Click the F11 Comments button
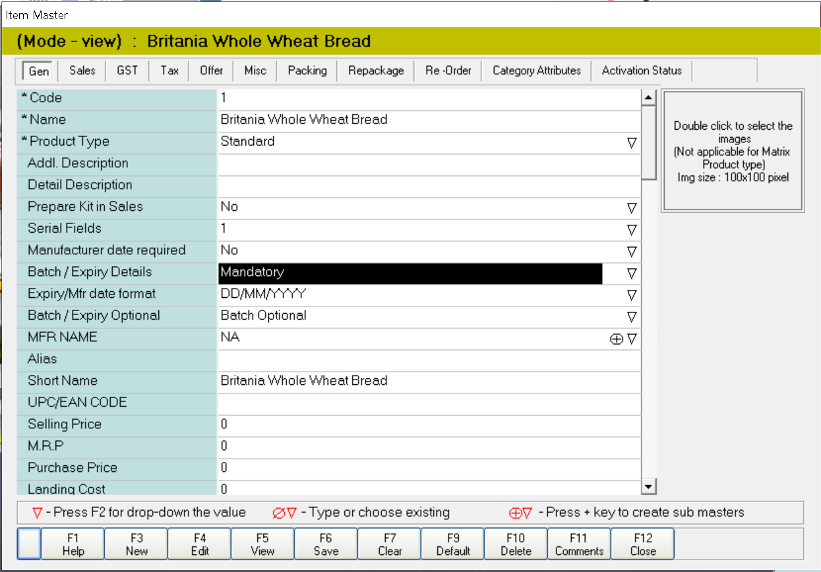The height and width of the screenshot is (572, 821). (x=580, y=544)
